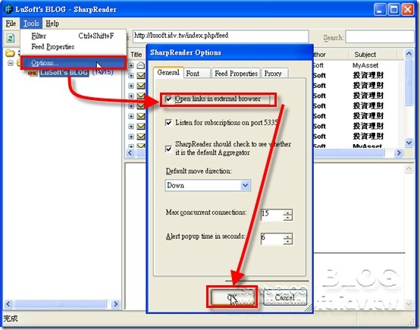The width and height of the screenshot is (420, 330).
Task: Click the read-envelope icon in MyAsset row
Action: pos(140,65)
